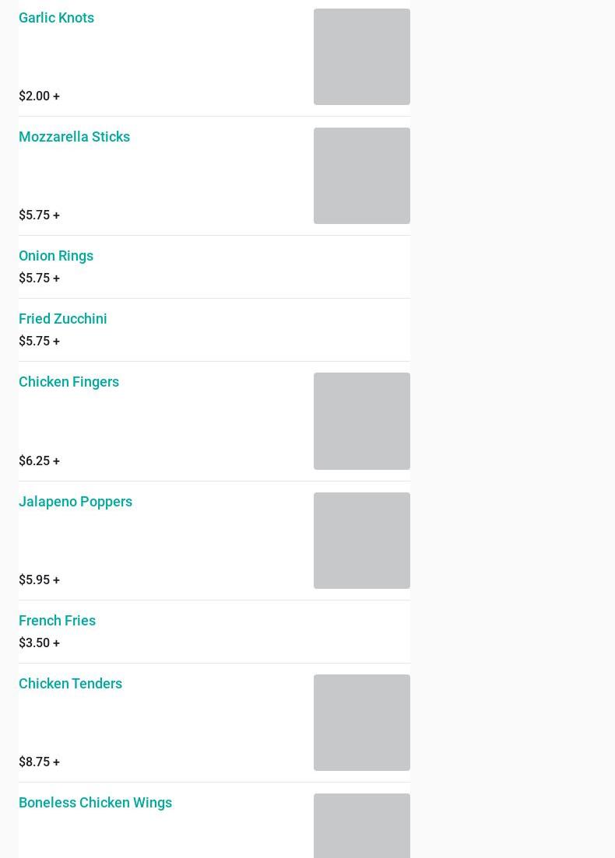Click the $5.95 + Jalapeno Poppers price
Viewport: 615px width, 858px height.
click(40, 580)
